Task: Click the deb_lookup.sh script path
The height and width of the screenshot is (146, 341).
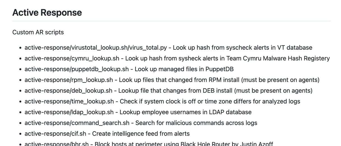Action: [x=68, y=90]
